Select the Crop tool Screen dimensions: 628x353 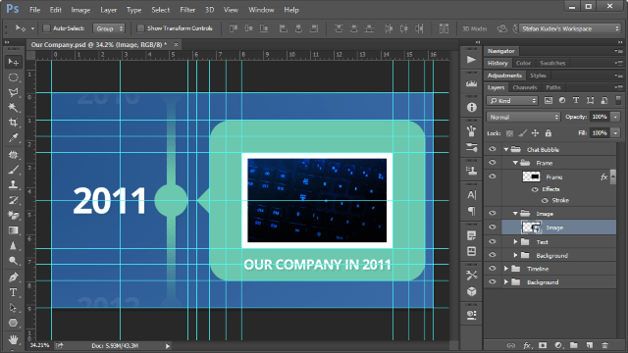[13, 123]
